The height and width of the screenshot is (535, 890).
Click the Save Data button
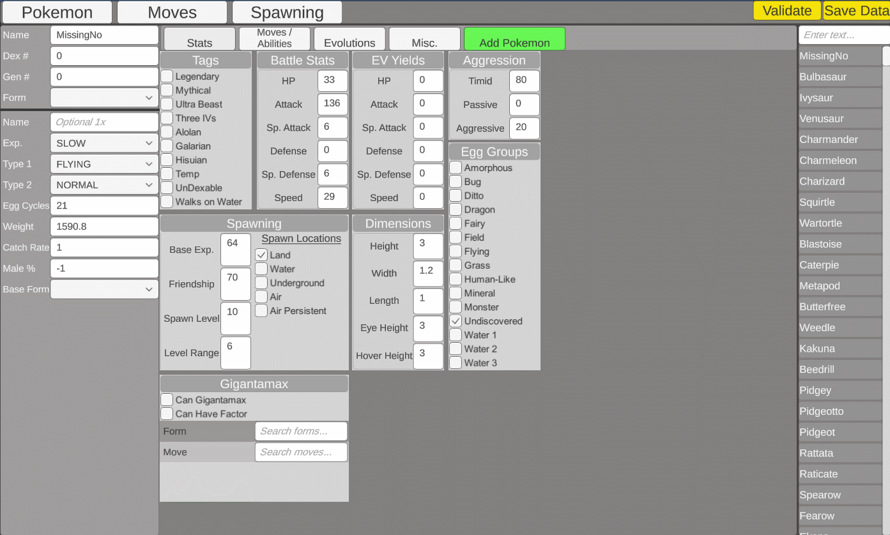[x=856, y=11]
